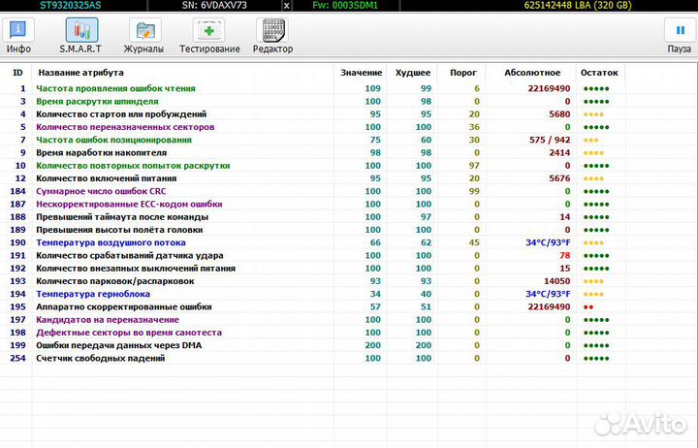
Task: Click absolute value 5680
Action: 559,114
